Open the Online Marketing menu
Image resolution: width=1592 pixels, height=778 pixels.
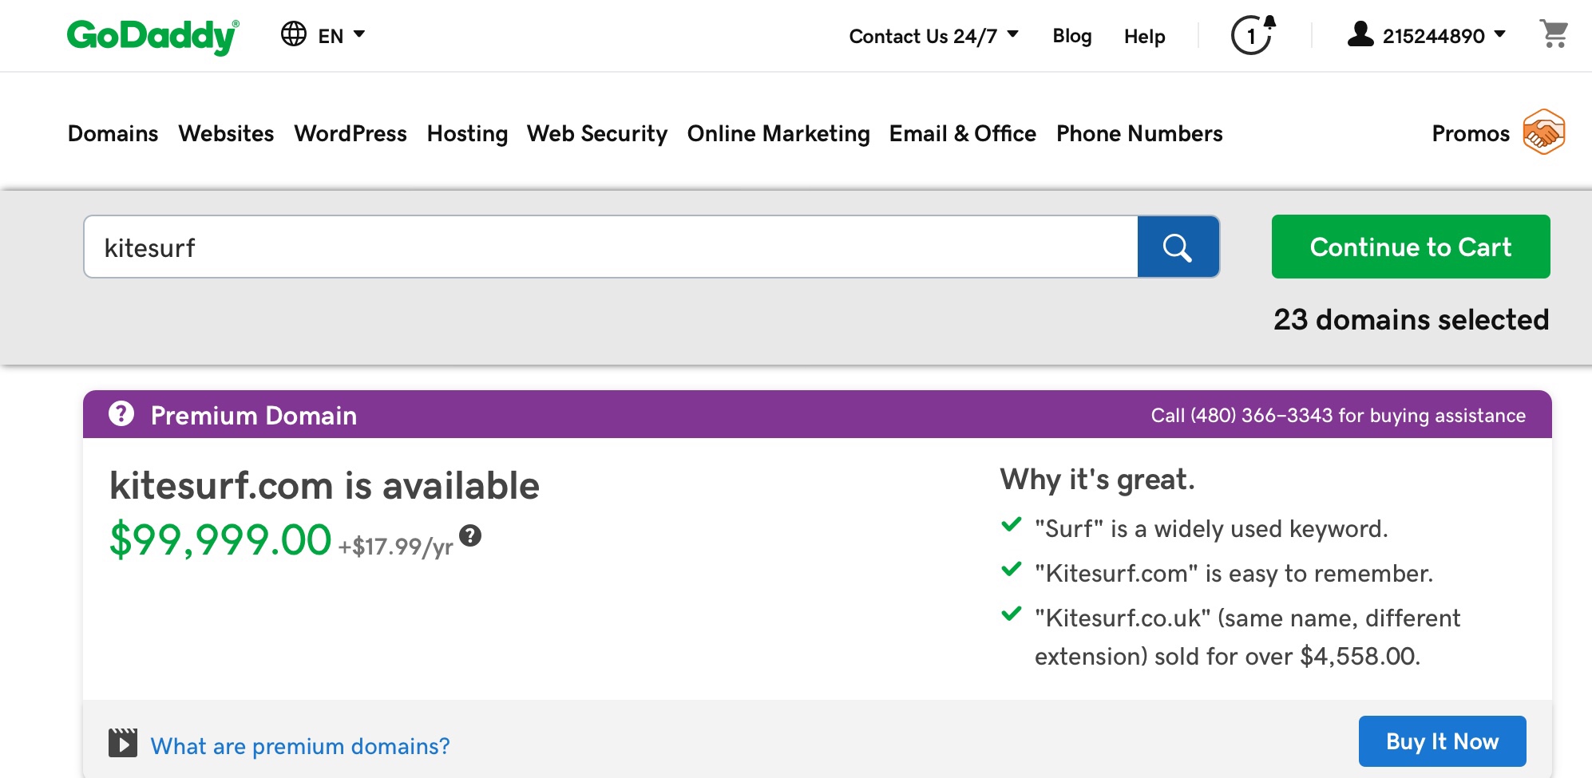778,133
